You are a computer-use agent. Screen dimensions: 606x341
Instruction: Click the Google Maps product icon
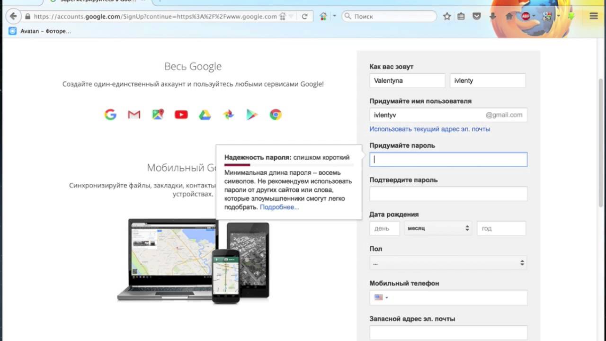[x=158, y=115]
